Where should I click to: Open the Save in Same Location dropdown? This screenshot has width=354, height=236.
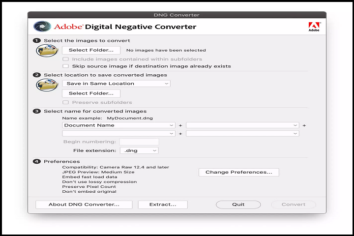pyautogui.click(x=116, y=84)
